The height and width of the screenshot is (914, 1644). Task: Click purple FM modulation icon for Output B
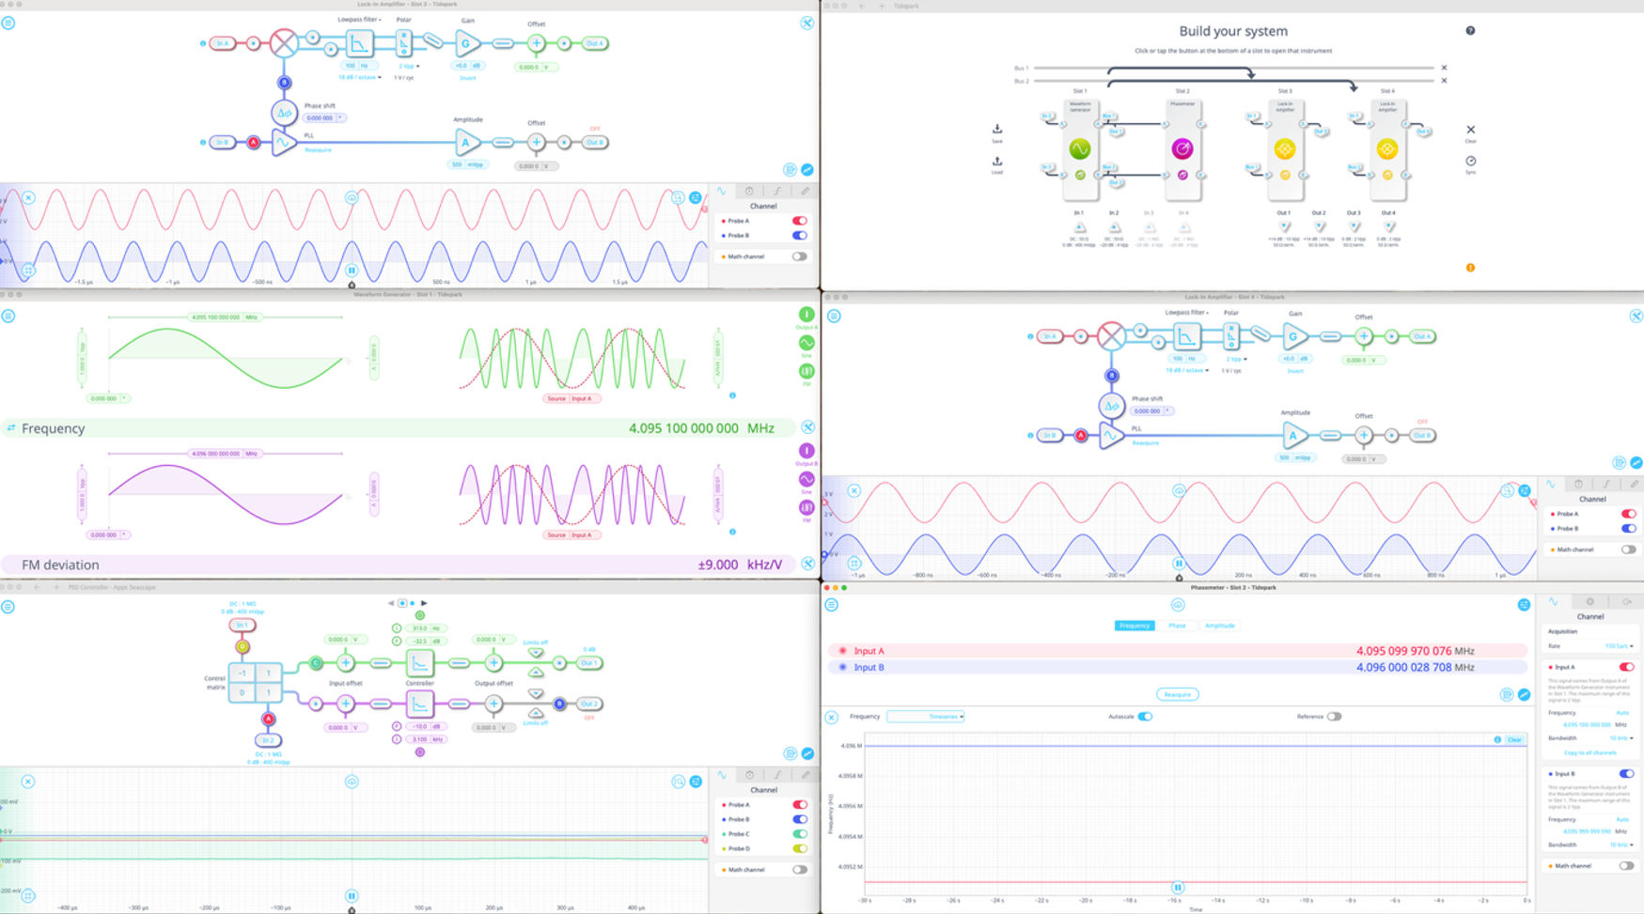tap(806, 507)
